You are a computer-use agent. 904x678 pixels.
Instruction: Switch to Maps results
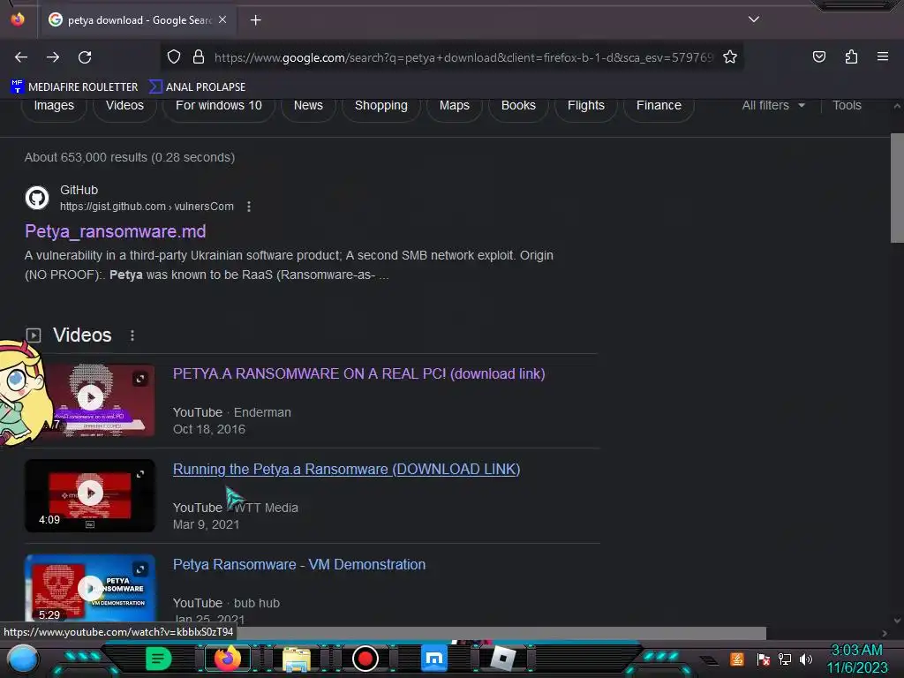(x=455, y=106)
